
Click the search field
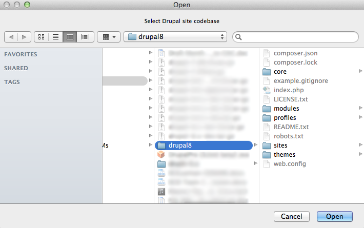295,37
